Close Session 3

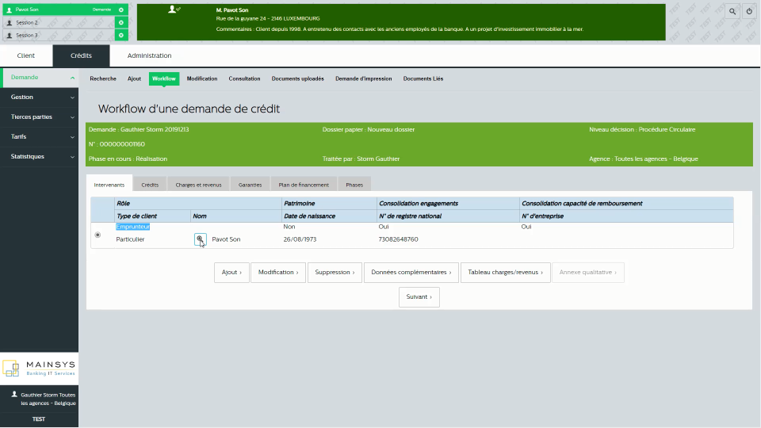click(x=121, y=35)
